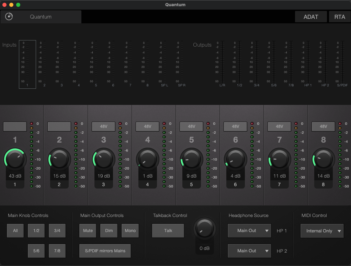This screenshot has width=351, height=266.
Task: Mute the main output
Action: tap(88, 230)
